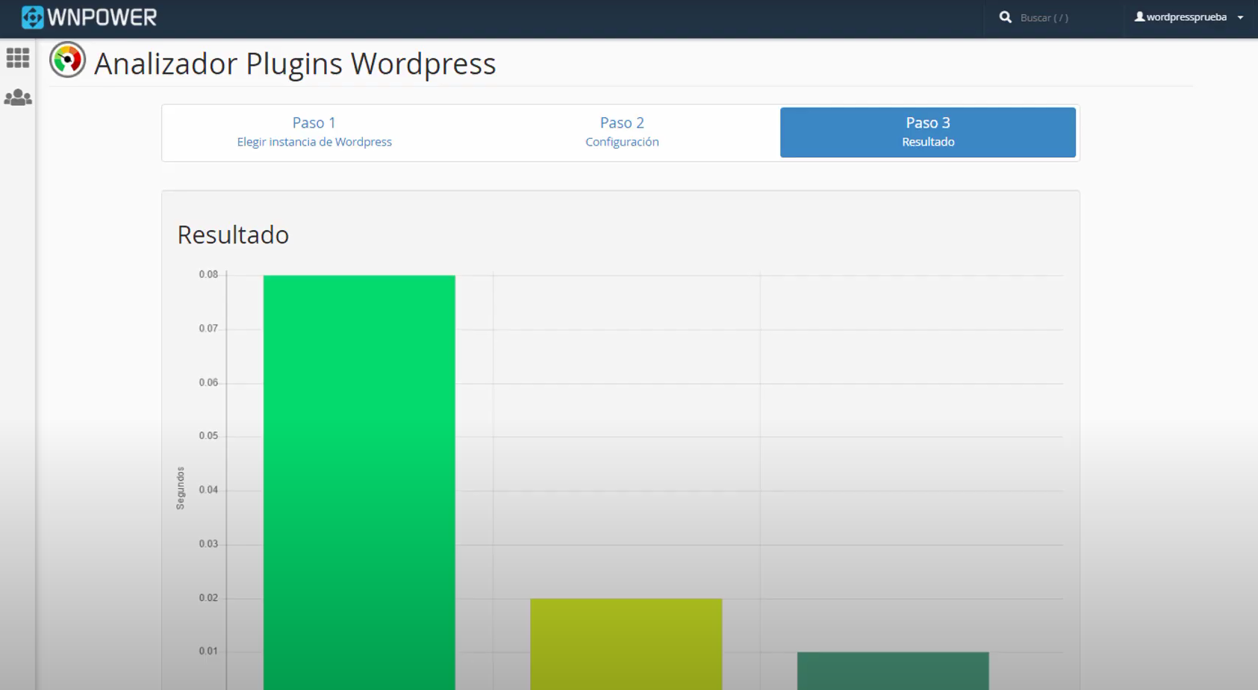Click the 0.01 axis value
Image resolution: width=1258 pixels, height=690 pixels.
(x=208, y=650)
